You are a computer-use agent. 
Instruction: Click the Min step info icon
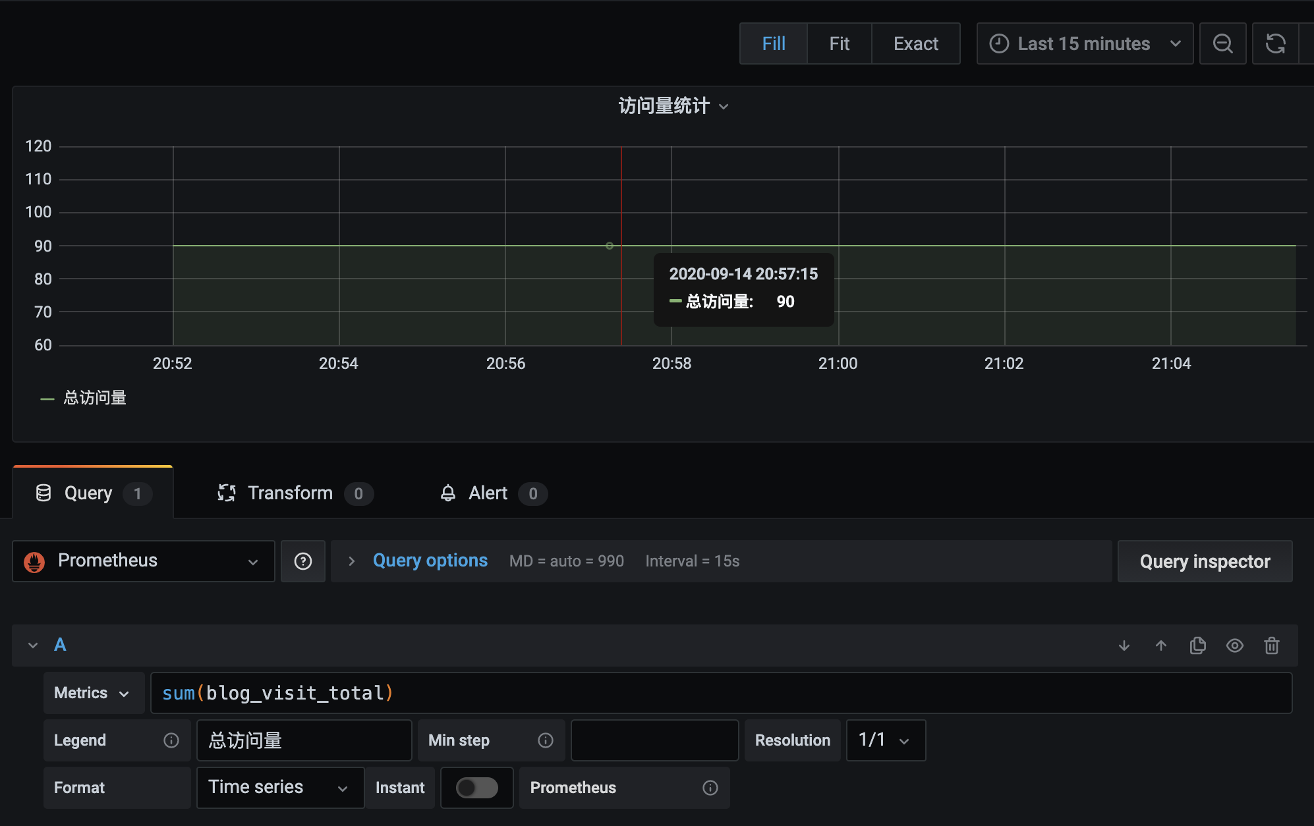point(546,740)
